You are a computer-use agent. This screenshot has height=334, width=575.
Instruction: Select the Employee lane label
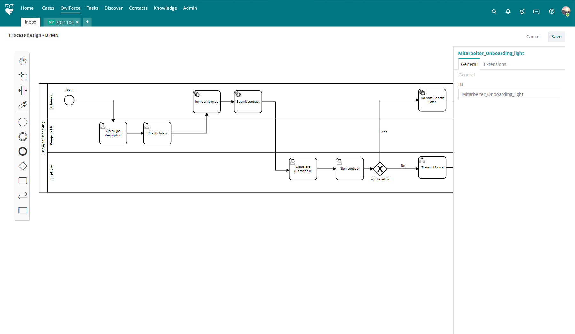51,172
